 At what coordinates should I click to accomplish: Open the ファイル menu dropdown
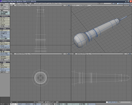pos(5,3)
